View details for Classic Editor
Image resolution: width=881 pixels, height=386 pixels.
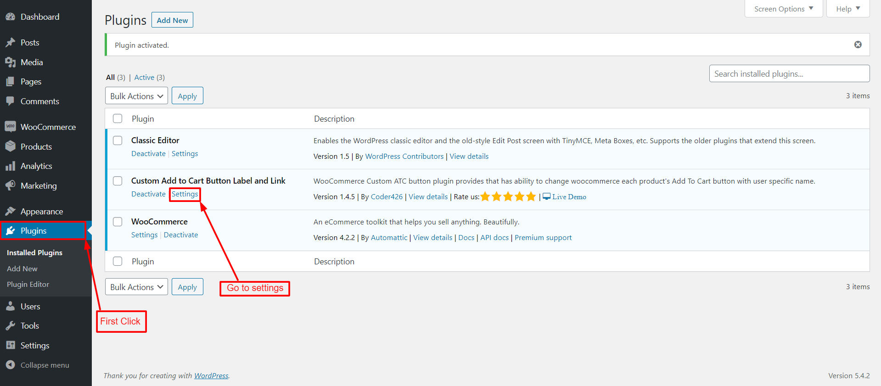(469, 157)
